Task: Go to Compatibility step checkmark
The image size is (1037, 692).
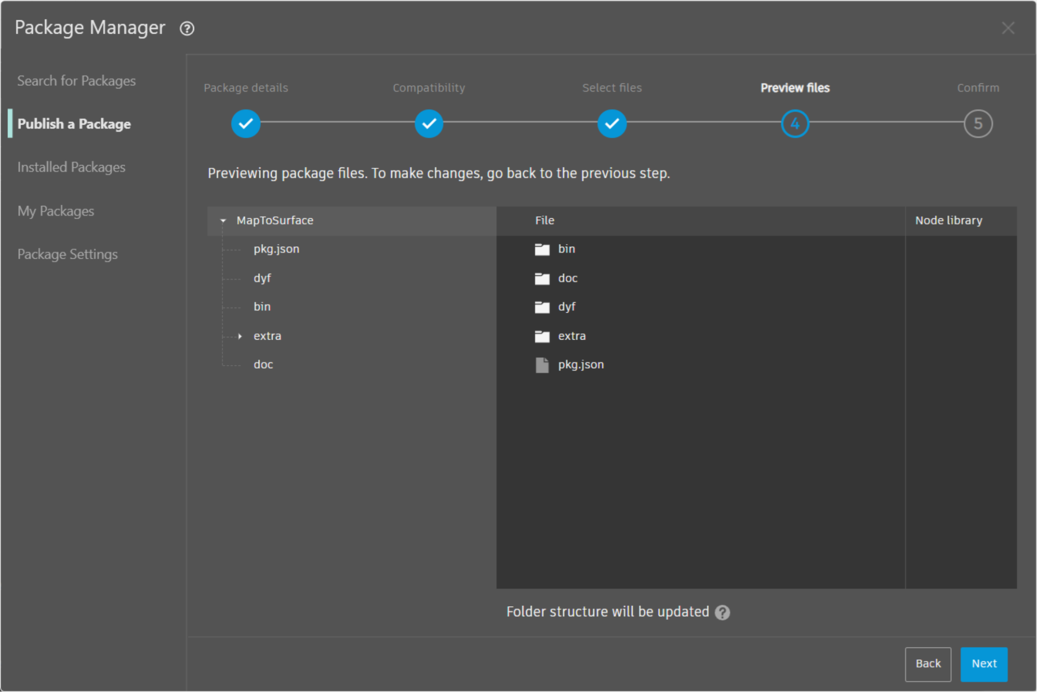Action: pyautogui.click(x=429, y=124)
